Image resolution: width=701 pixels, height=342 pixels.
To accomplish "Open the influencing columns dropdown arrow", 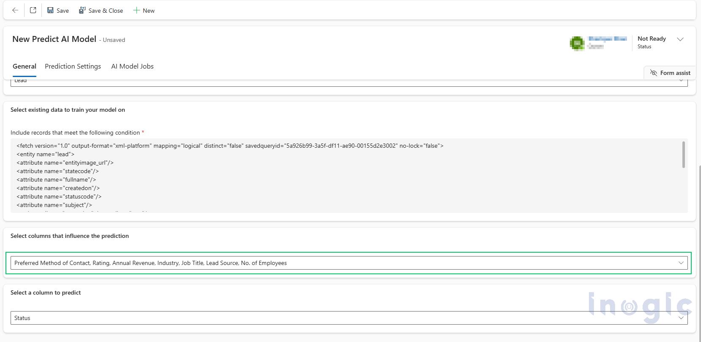I will point(681,263).
